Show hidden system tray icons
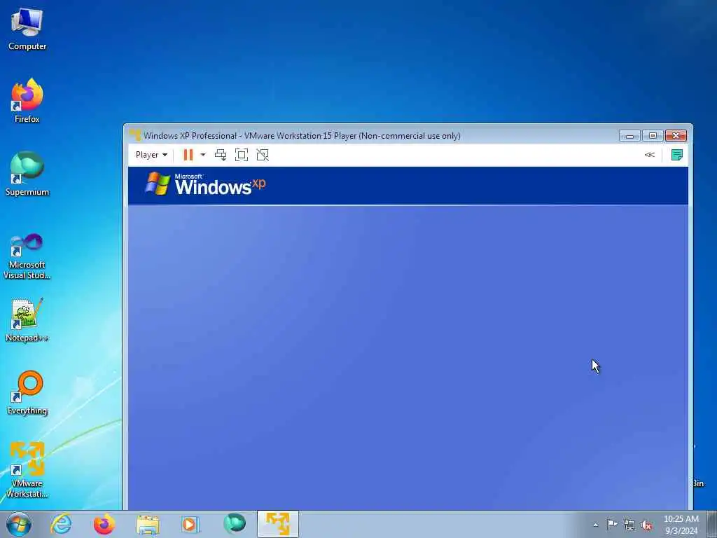The height and width of the screenshot is (538, 717). (595, 525)
